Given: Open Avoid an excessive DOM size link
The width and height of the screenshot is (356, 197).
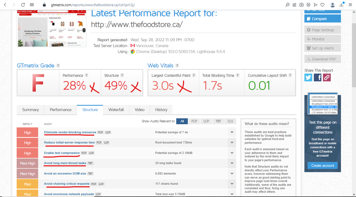Looking at the screenshot, I should (65, 174).
